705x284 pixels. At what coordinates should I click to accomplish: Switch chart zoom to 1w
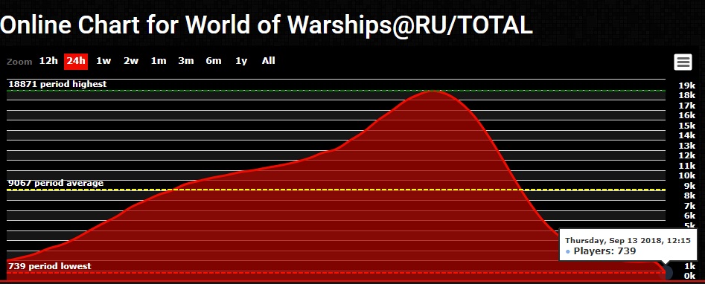tap(103, 61)
